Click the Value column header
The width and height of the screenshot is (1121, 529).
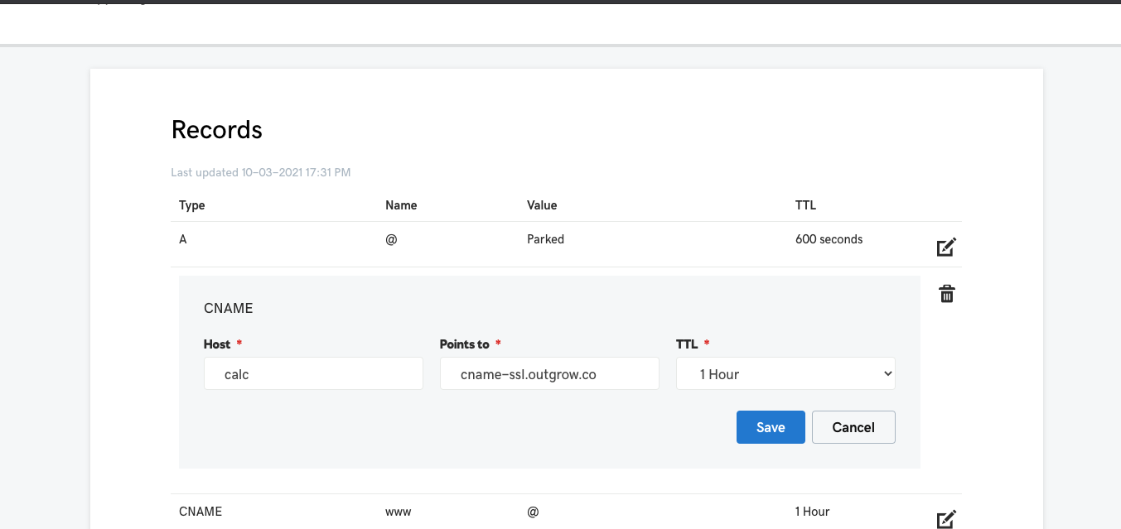tap(542, 205)
